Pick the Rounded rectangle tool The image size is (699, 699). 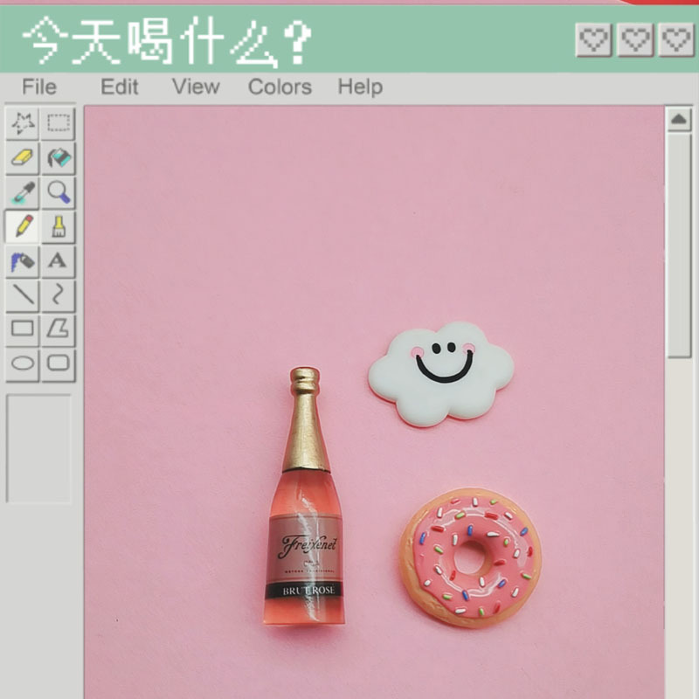click(x=59, y=365)
